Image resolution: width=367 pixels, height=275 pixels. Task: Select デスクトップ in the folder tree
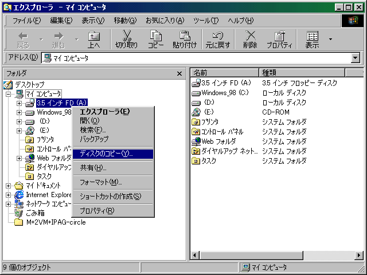coord(29,84)
